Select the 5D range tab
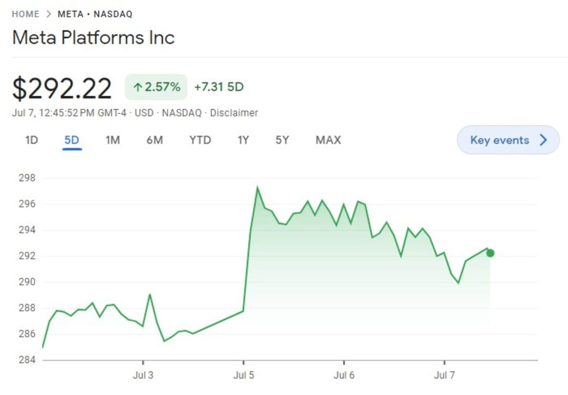 coord(72,140)
